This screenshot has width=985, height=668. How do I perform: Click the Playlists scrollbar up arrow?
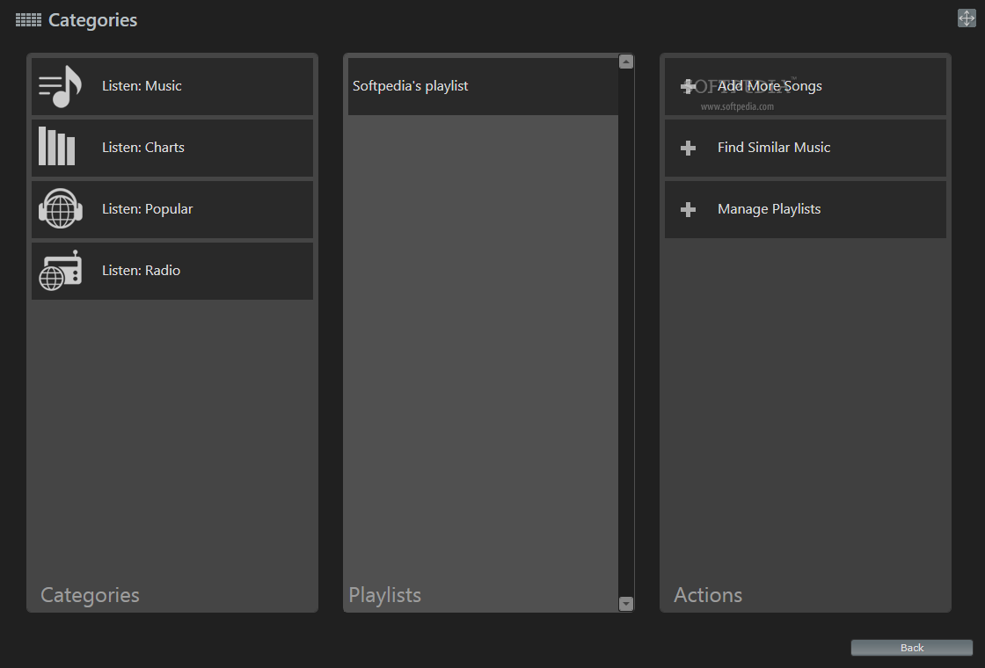click(625, 62)
